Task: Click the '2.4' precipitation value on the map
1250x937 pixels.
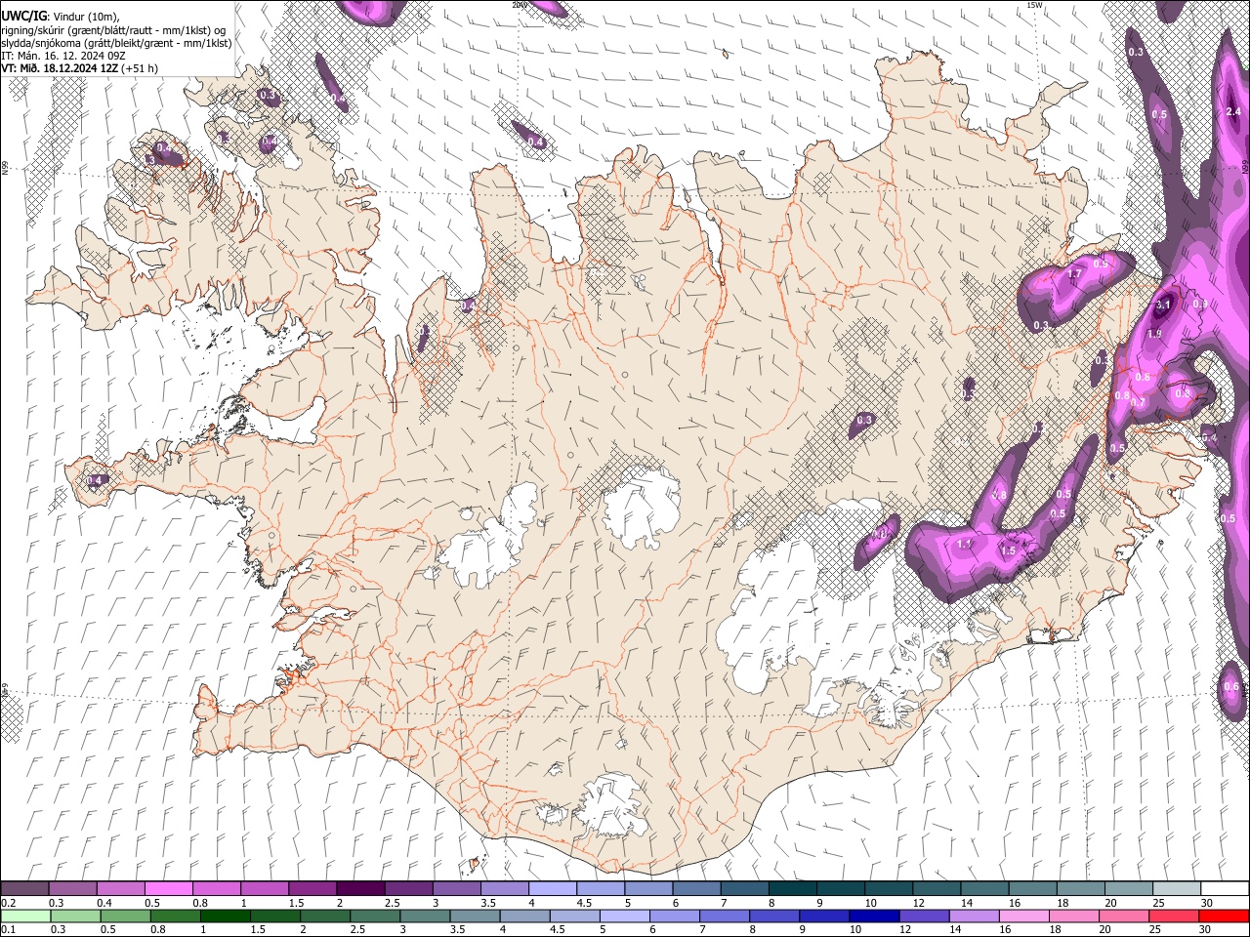Action: (x=1232, y=112)
